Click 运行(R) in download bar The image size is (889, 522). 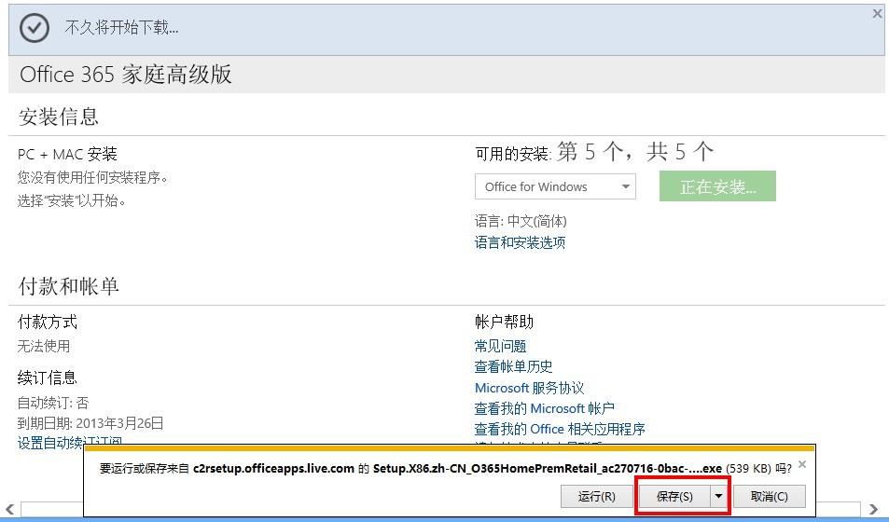click(x=596, y=497)
